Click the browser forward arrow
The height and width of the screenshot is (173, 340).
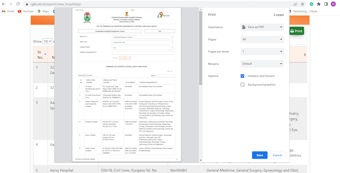click(11, 4)
